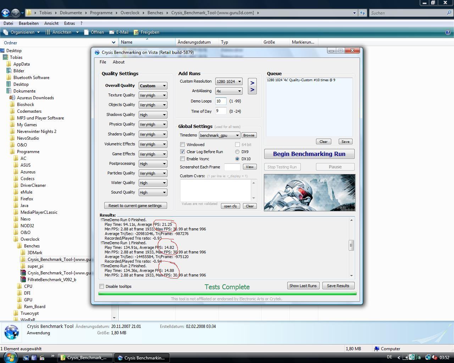The height and width of the screenshot is (363, 454).
Task: Click the Browse timedemo button
Action: coord(249,135)
